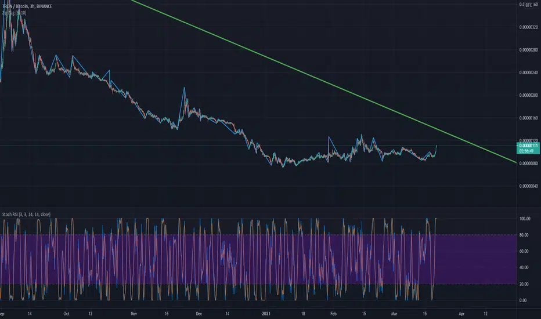
Task: Click the bar countdown 02:56:49
Action: tap(526, 151)
